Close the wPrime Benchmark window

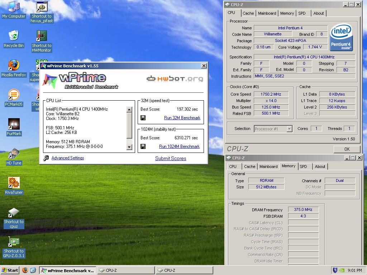204,66
